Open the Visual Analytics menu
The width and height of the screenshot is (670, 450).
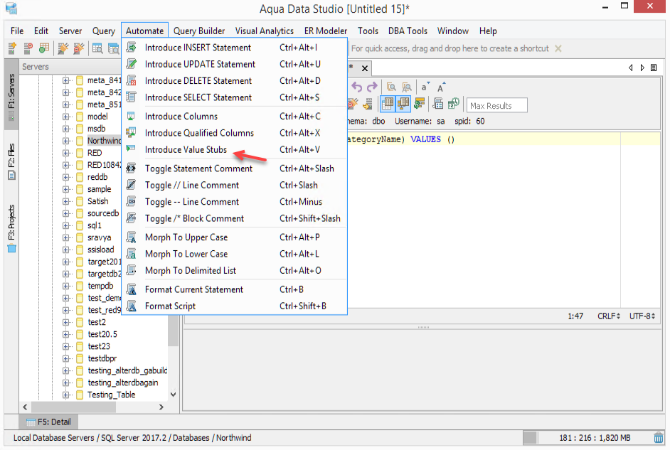point(265,31)
